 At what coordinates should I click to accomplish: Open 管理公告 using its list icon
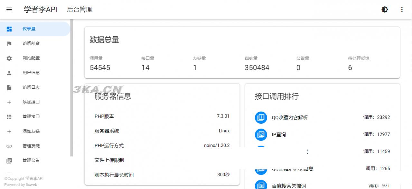9,160
